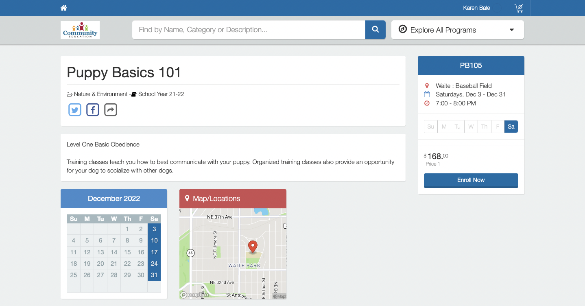
Task: Click the Map/Locations header tab
Action: [x=233, y=199]
